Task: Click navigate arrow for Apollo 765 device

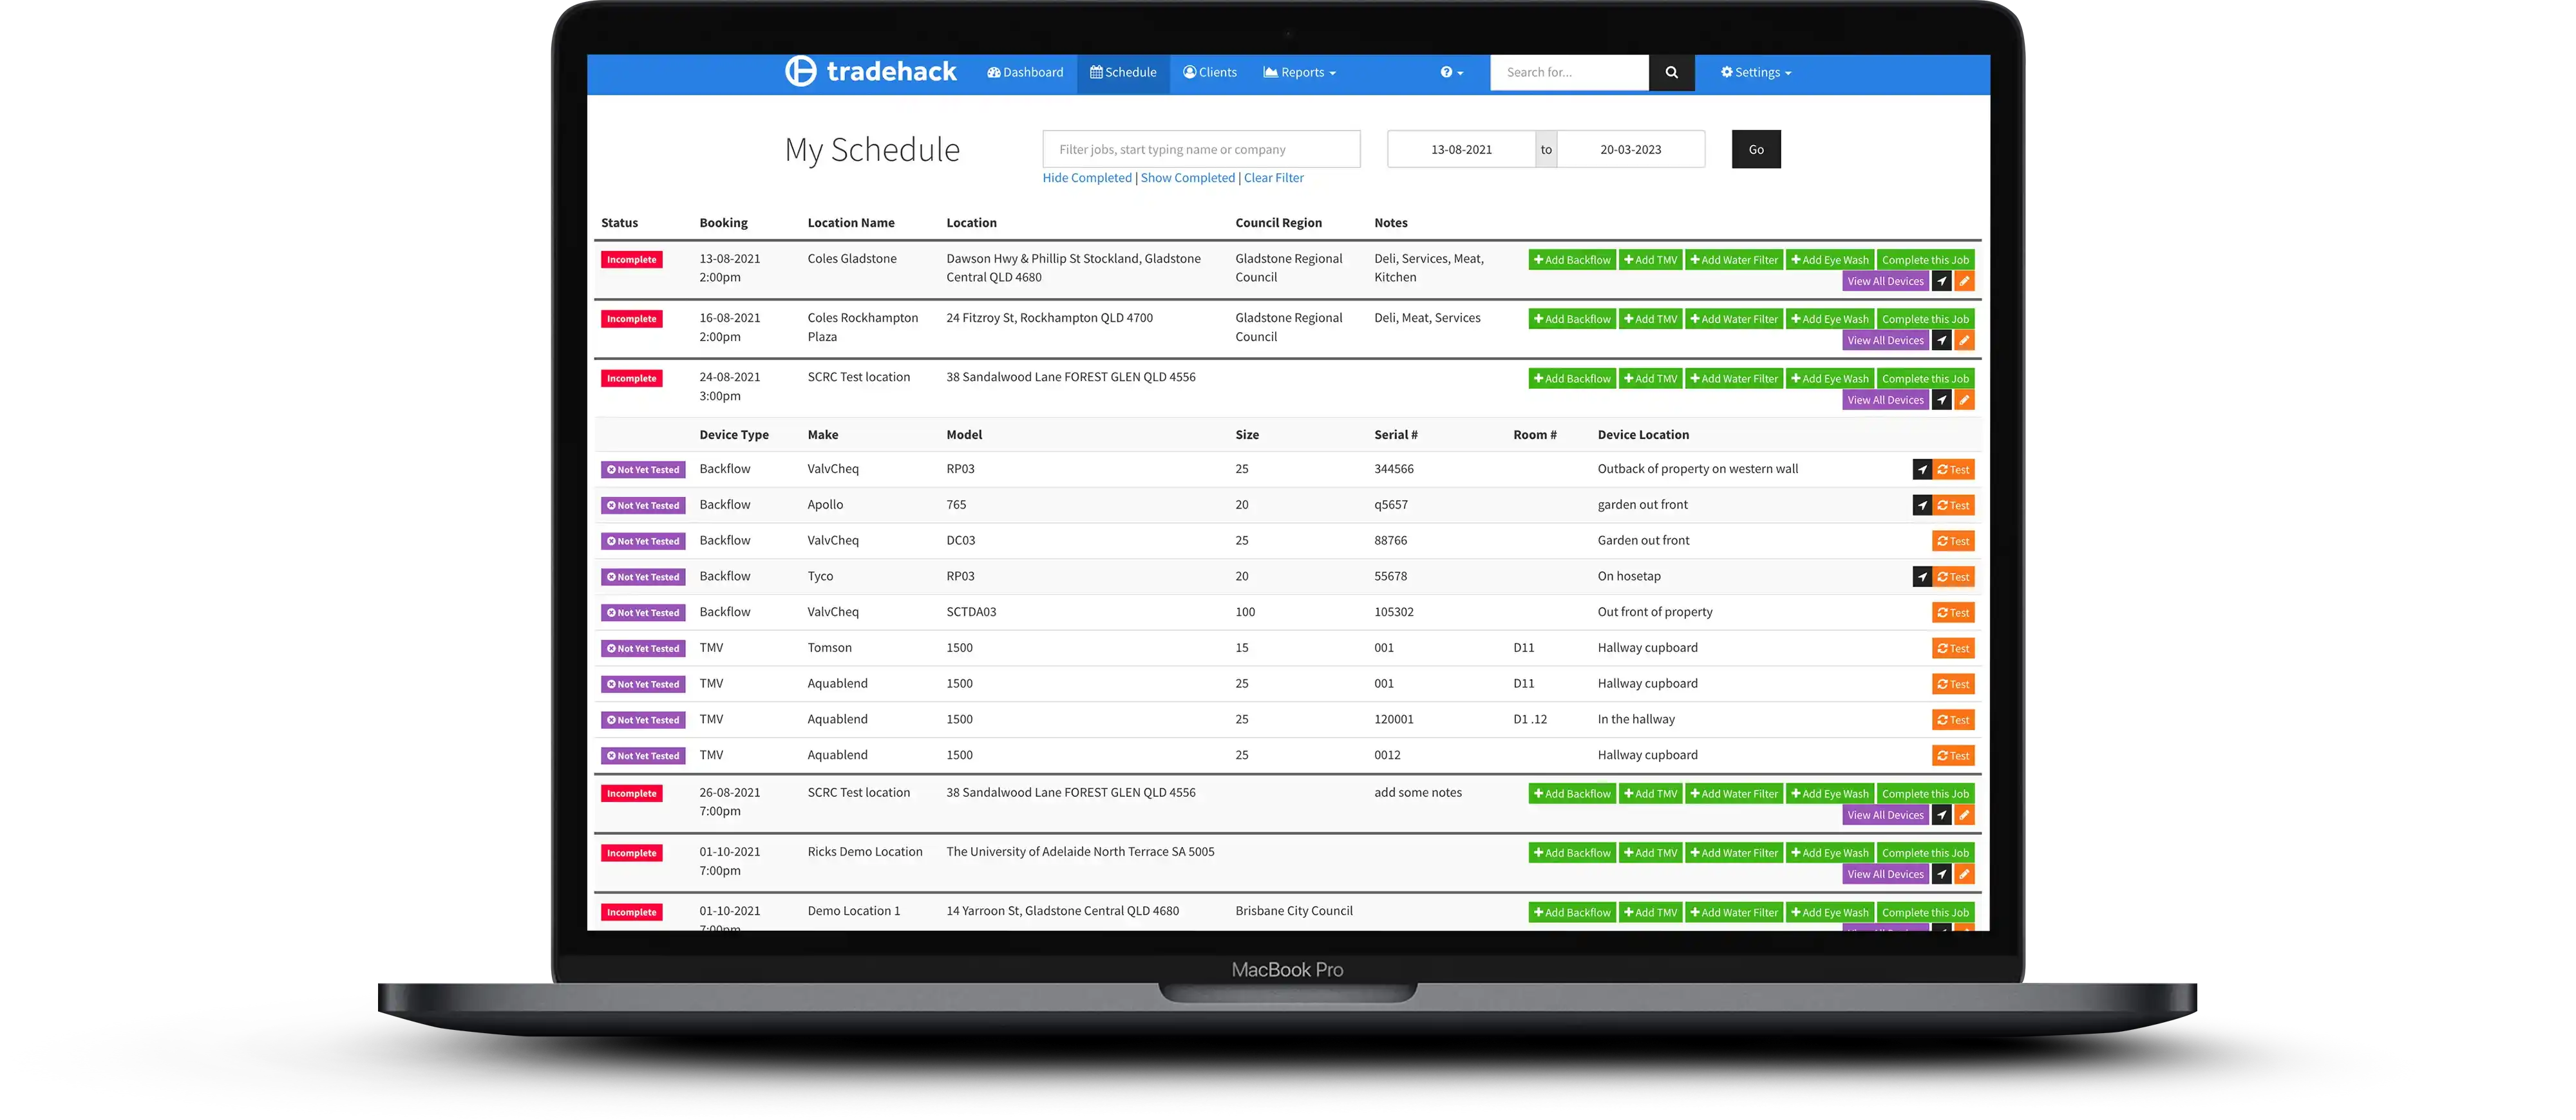Action: click(x=1921, y=505)
